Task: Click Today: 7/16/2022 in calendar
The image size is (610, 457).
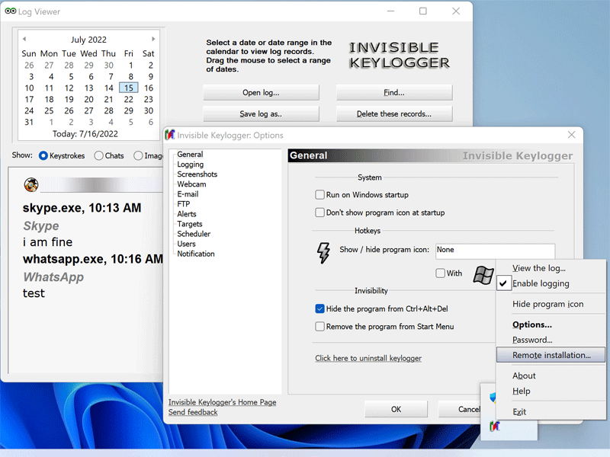Action: 85,134
